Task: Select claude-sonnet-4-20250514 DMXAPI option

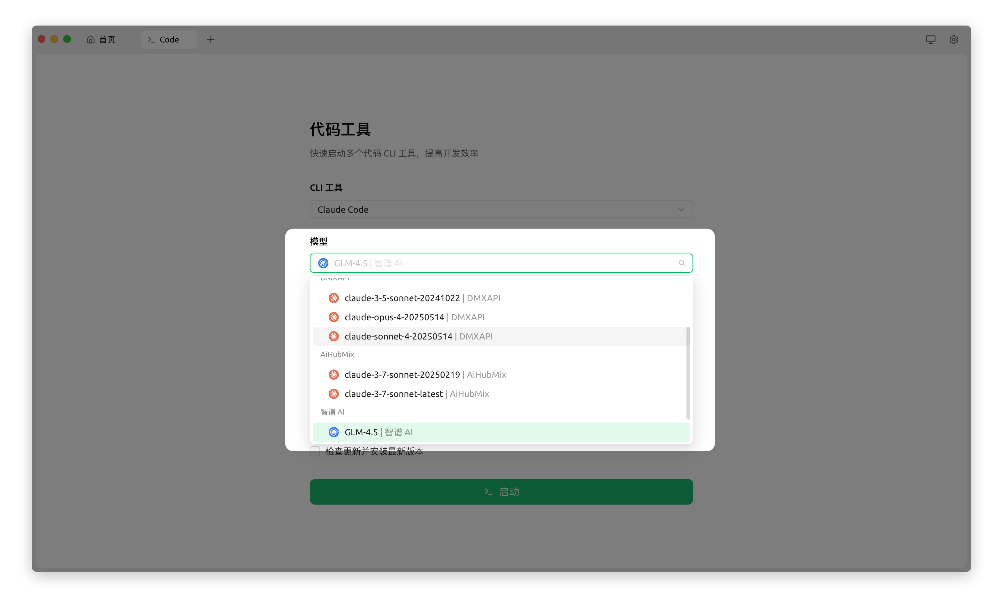Action: click(x=418, y=337)
